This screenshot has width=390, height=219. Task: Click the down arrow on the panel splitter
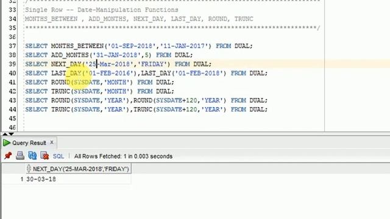[11, 134]
